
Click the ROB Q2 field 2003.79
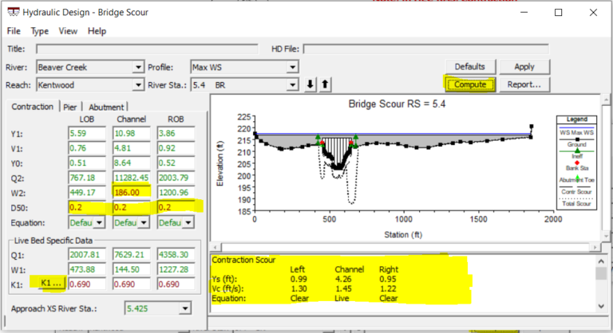(x=176, y=178)
